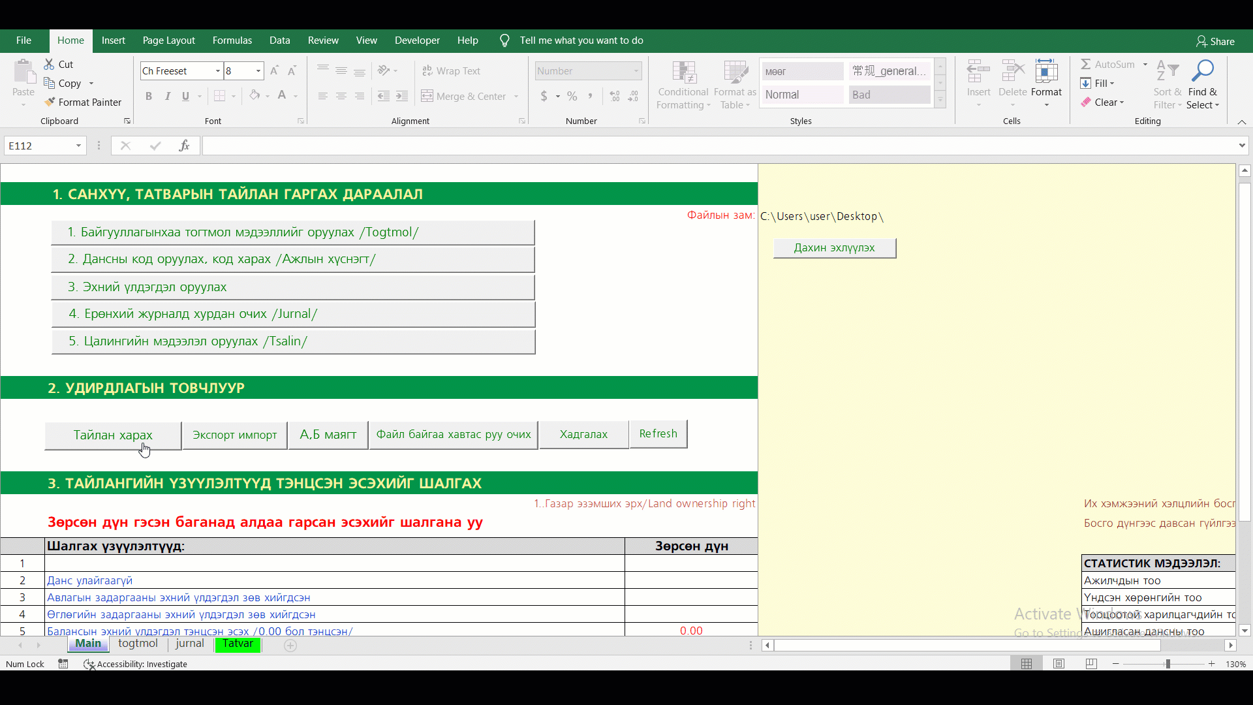1253x705 pixels.
Task: Expand the Name Box dropdown arrow
Action: click(78, 146)
